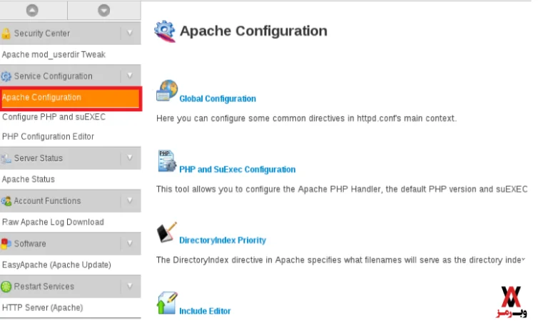Collapse the Account Functions section chevron
548x321 pixels.
[130, 200]
